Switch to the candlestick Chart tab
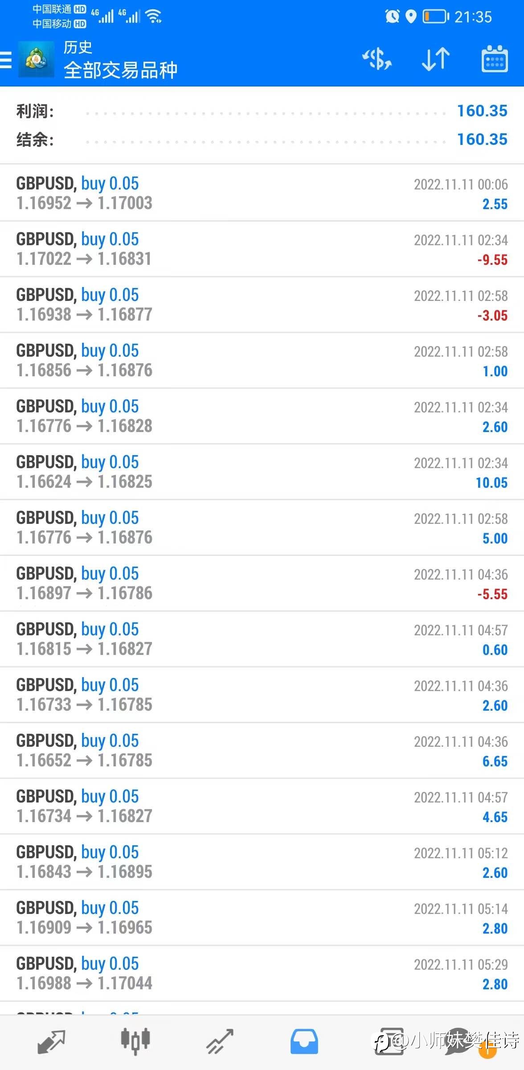524x1070 pixels. (x=135, y=1041)
